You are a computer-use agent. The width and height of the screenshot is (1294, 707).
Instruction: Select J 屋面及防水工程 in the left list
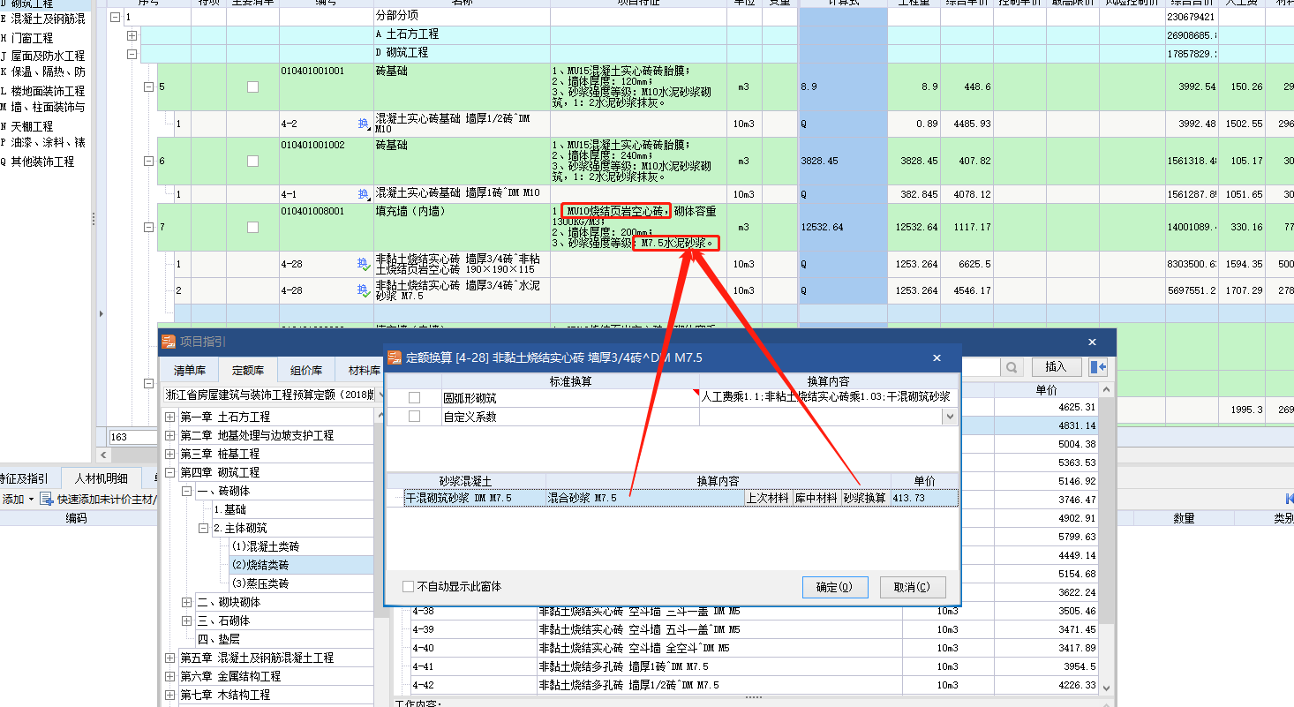pos(43,56)
